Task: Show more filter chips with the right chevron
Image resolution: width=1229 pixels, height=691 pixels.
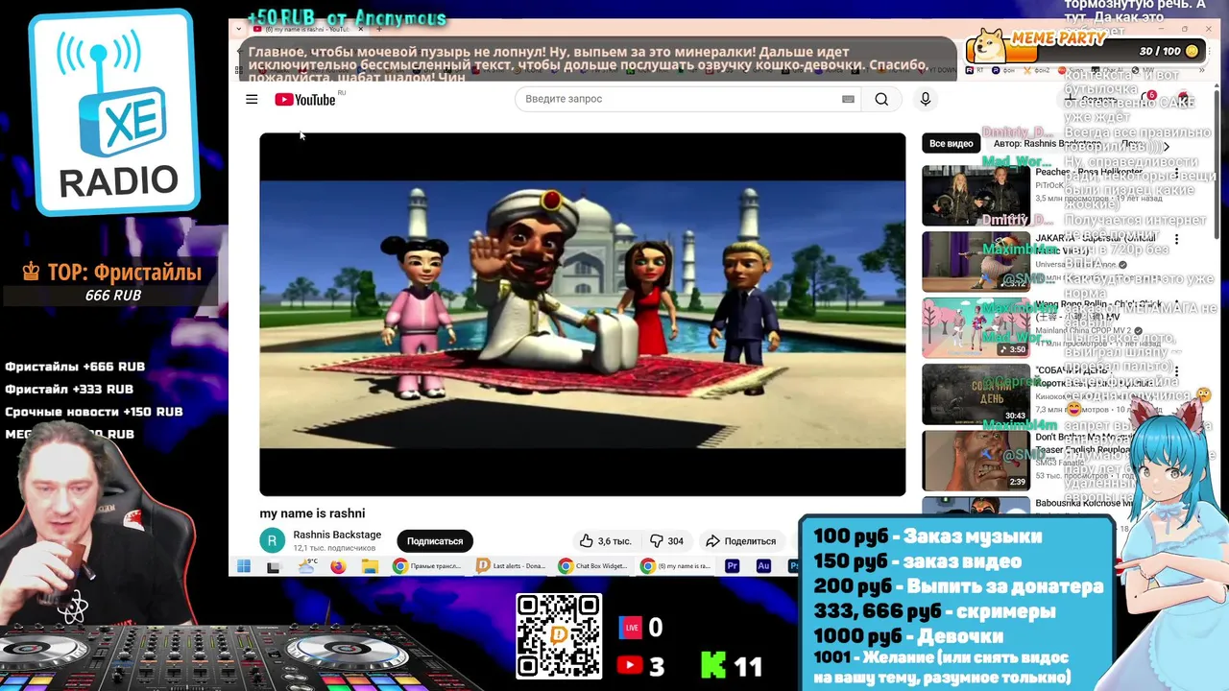Action: click(1167, 147)
